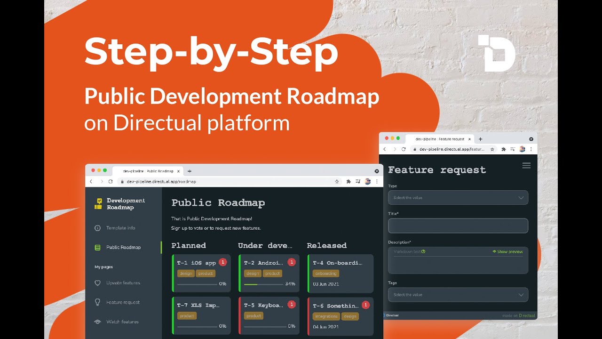602x339 pixels.
Task: Click the Feature request address bar
Action: [454, 149]
